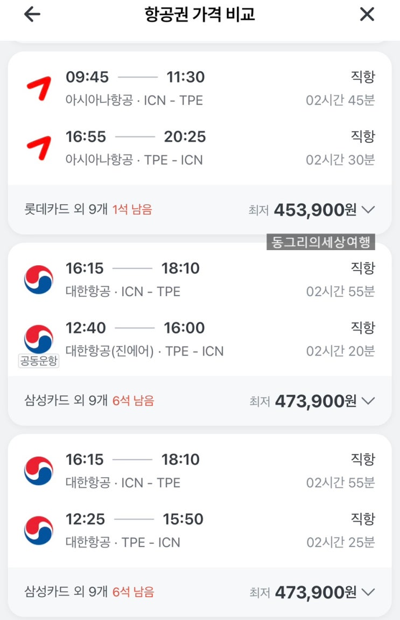Expand 453,900원 price options chevron
The height and width of the screenshot is (620, 400).
368,210
